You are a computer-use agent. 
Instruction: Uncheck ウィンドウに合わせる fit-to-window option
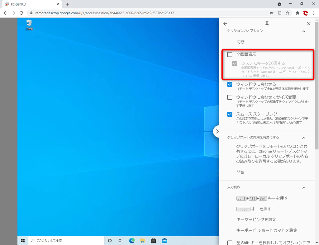pos(230,84)
